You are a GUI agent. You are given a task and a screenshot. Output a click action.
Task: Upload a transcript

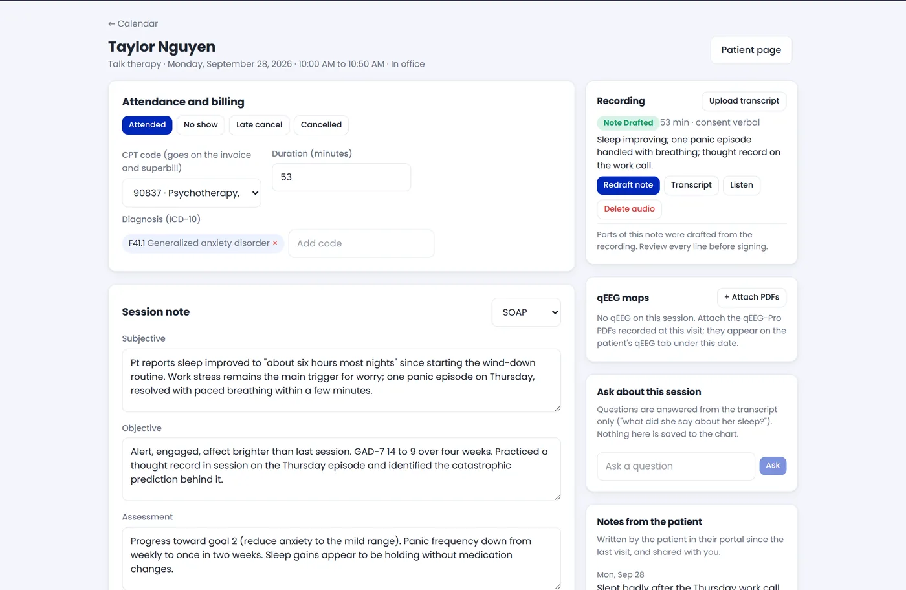pos(744,101)
